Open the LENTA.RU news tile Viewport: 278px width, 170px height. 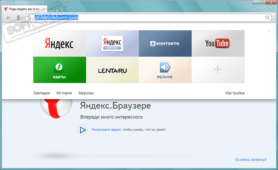(112, 70)
